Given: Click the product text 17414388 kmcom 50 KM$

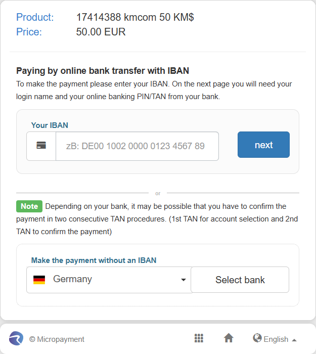Looking at the screenshot, I should (135, 17).
